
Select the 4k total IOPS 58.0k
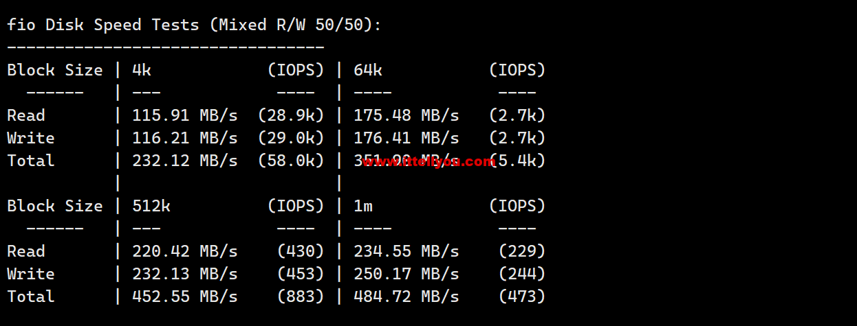pos(291,161)
